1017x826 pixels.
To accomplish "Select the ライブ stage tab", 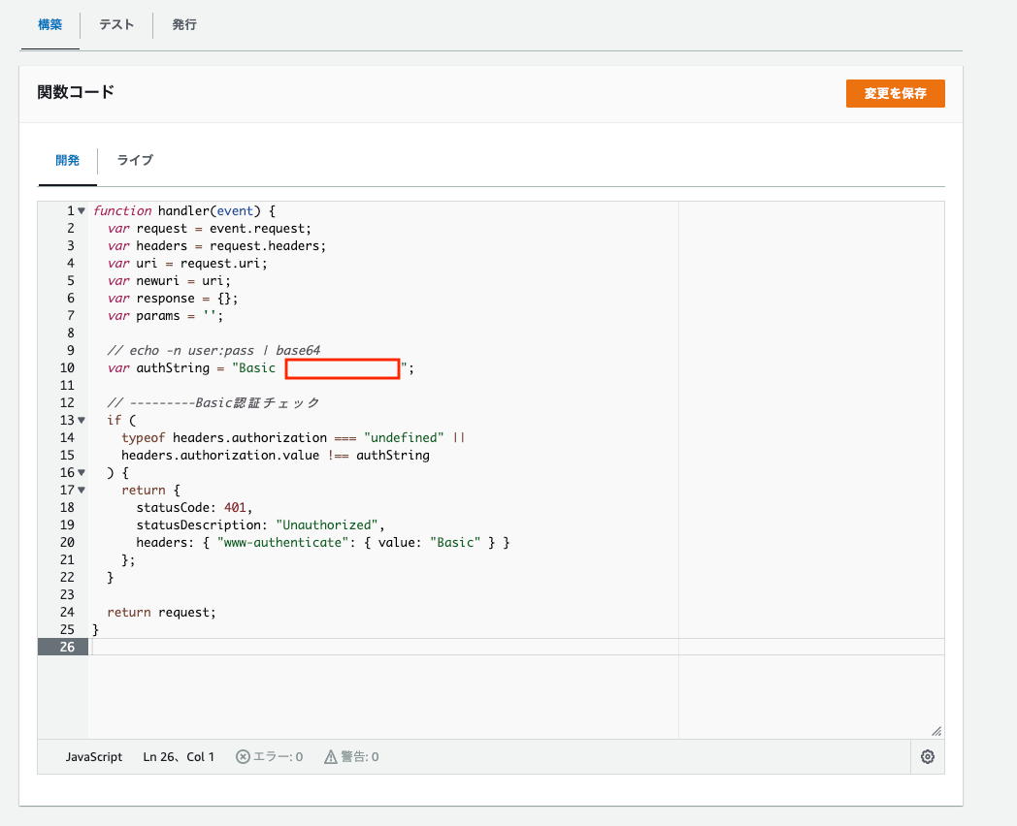I will click(135, 160).
